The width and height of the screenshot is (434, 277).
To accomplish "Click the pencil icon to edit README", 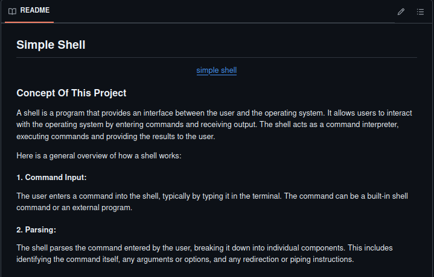I will (x=401, y=11).
